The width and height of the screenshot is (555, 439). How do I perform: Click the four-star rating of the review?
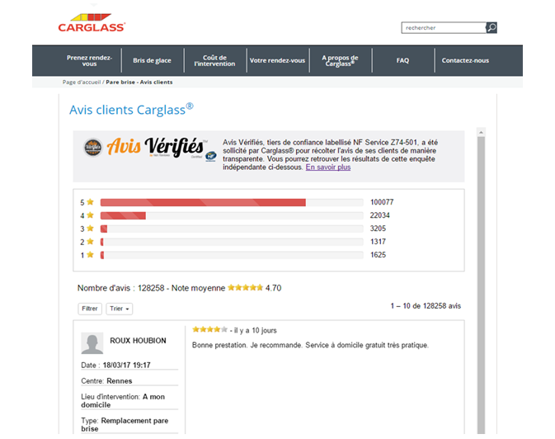pos(209,329)
